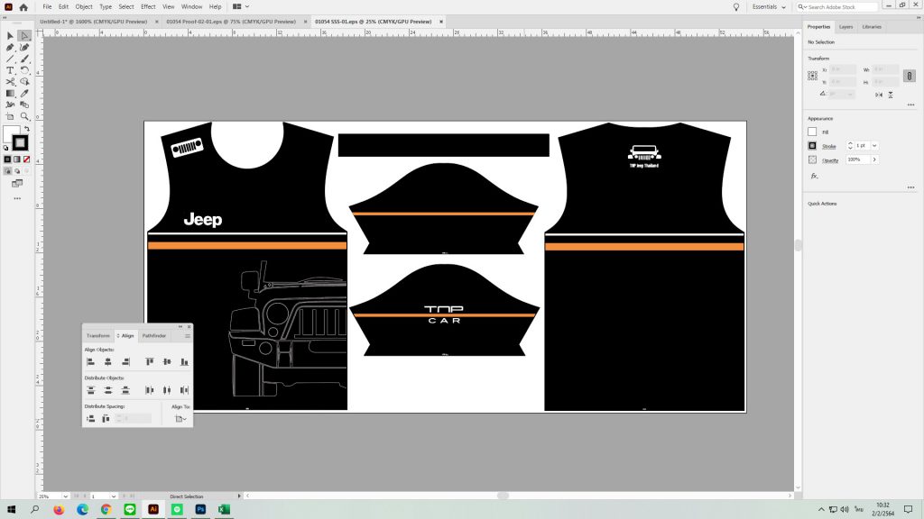
Task: Enable Draw Normal mode
Action: pos(7,171)
